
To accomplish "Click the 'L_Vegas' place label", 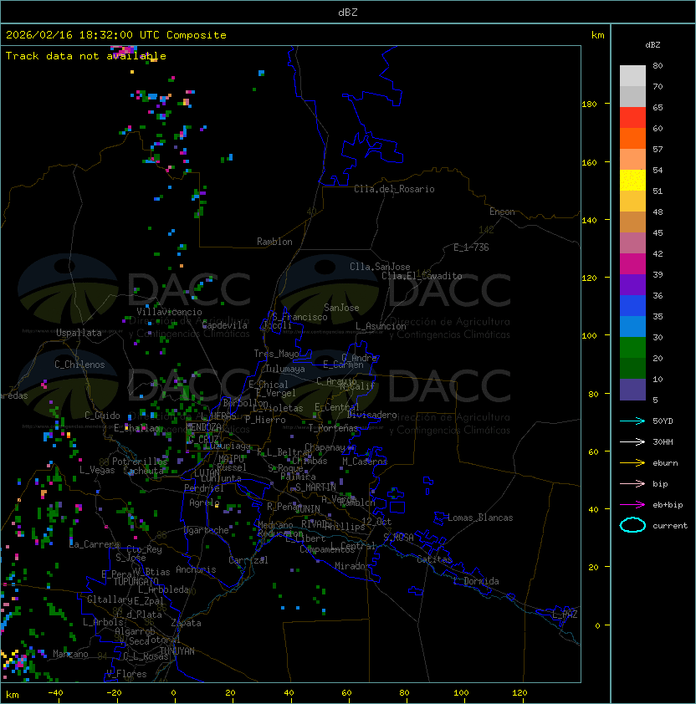I will 97,470.
